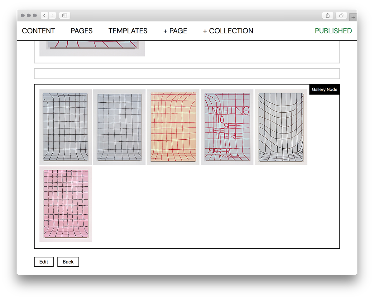Toggle the browser sidebar icon
374x299 pixels.
pos(65,16)
